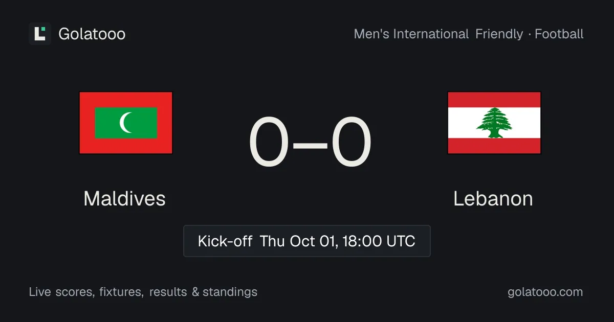Click the Live scores, fixtures tagline

pos(87,292)
